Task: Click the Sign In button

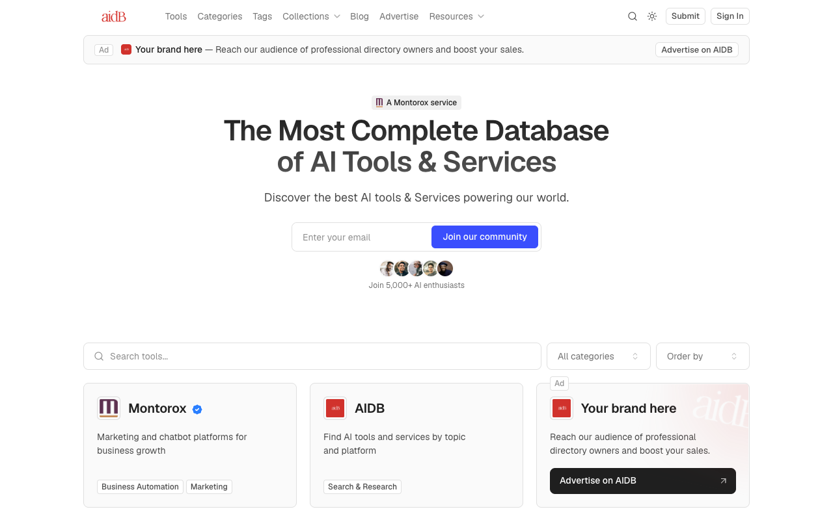Action: (730, 16)
